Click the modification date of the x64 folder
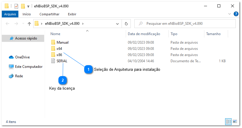This screenshot has height=128, width=242. pos(141,49)
